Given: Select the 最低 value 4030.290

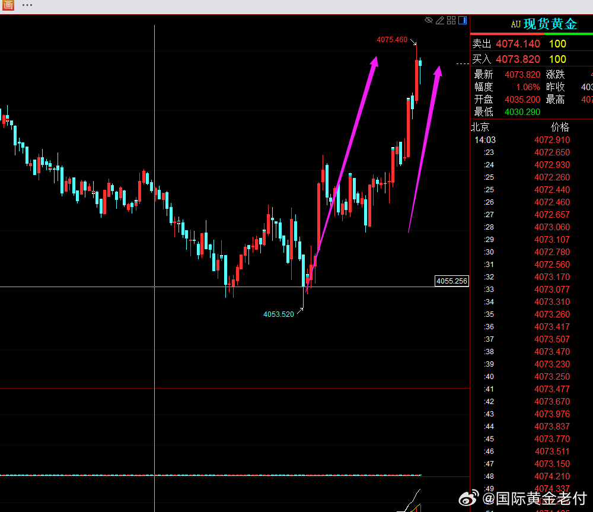Looking at the screenshot, I should (x=522, y=112).
